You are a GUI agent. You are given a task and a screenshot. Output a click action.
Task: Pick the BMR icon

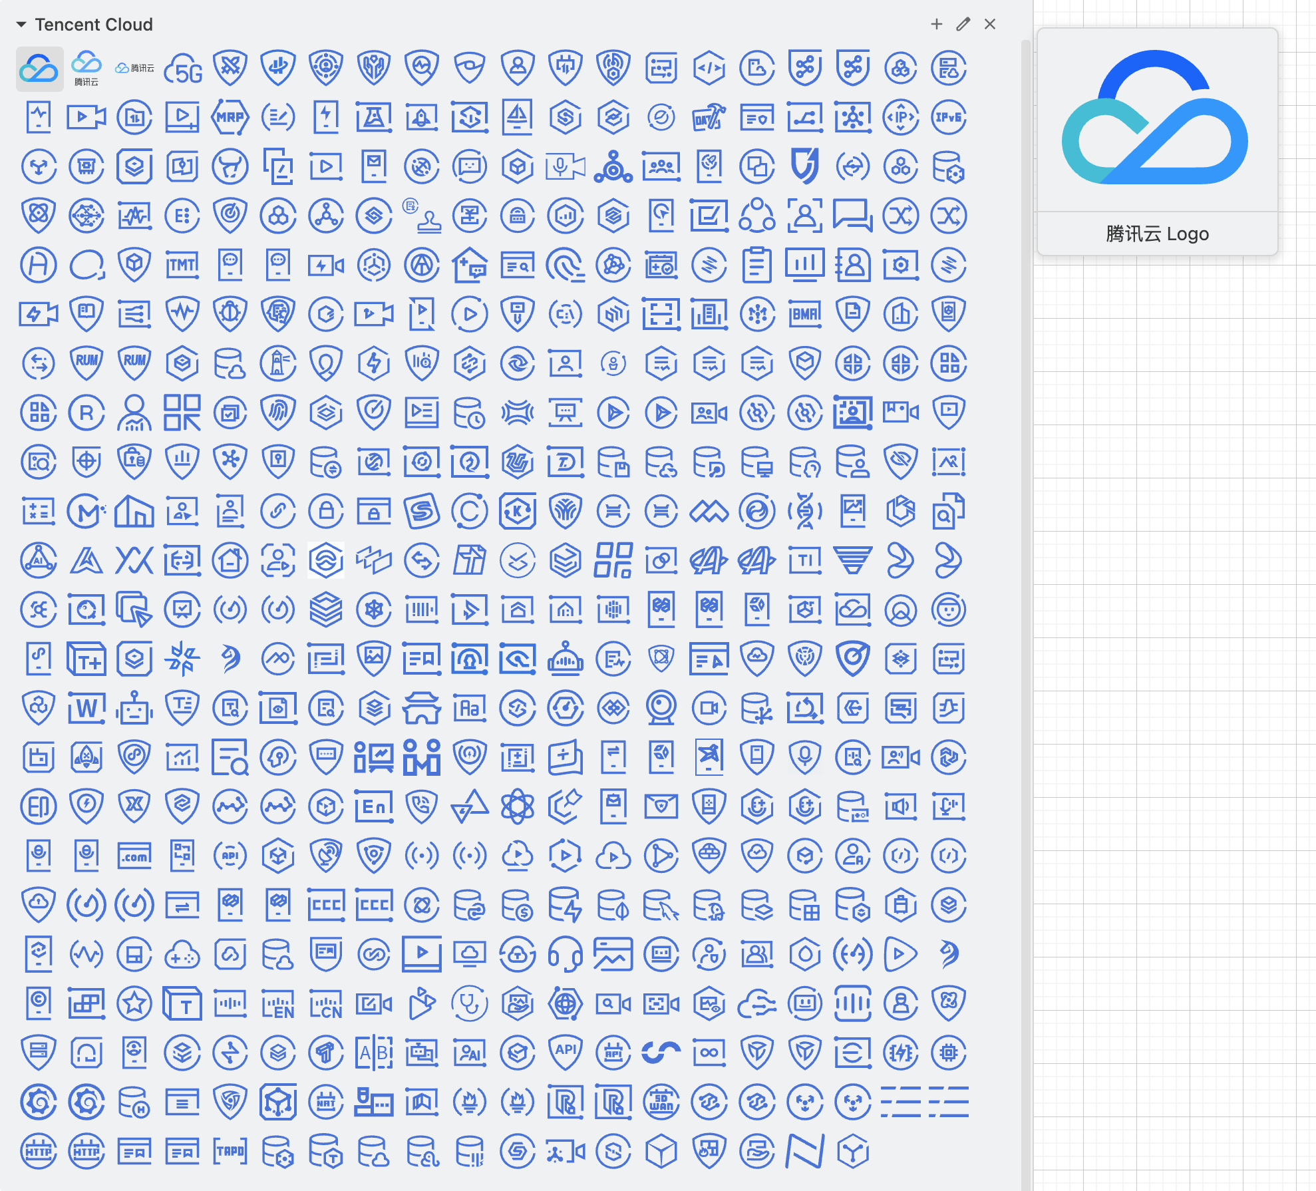804,314
